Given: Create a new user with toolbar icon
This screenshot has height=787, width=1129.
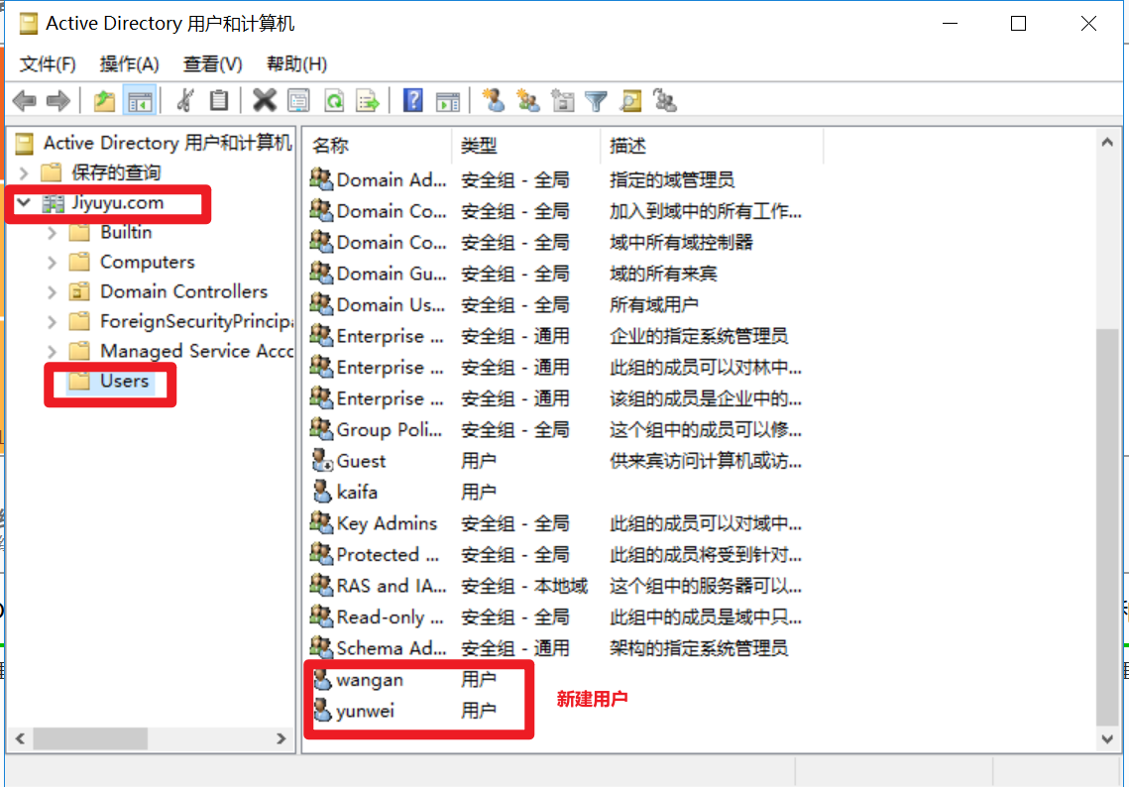Looking at the screenshot, I should [x=494, y=101].
